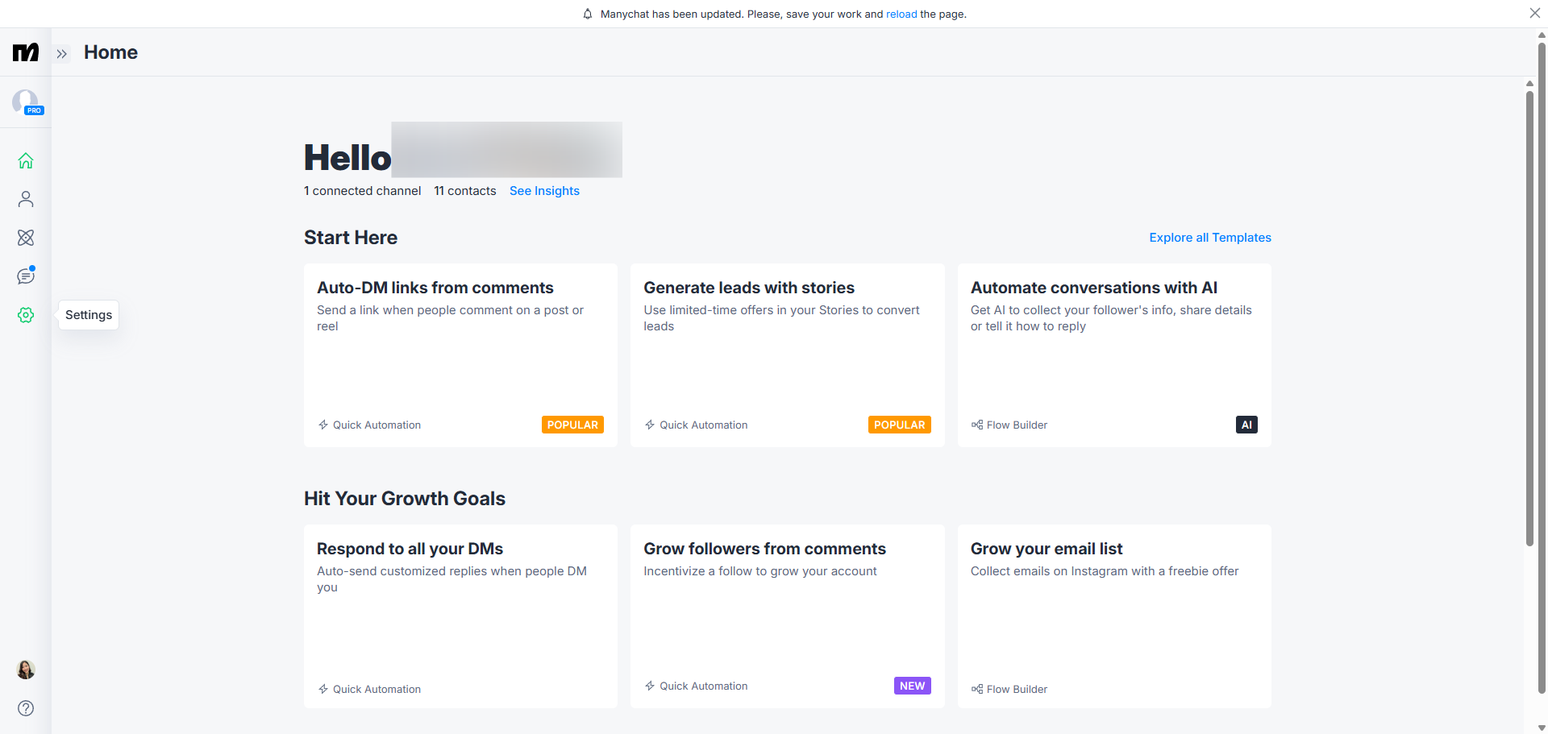Choose Grow your email list card
This screenshot has height=734, width=1548.
tap(1113, 616)
